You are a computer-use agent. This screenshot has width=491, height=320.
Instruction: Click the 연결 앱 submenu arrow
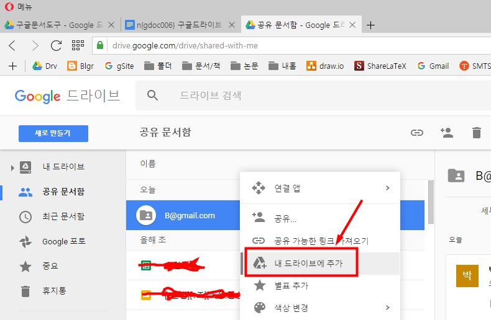(388, 188)
